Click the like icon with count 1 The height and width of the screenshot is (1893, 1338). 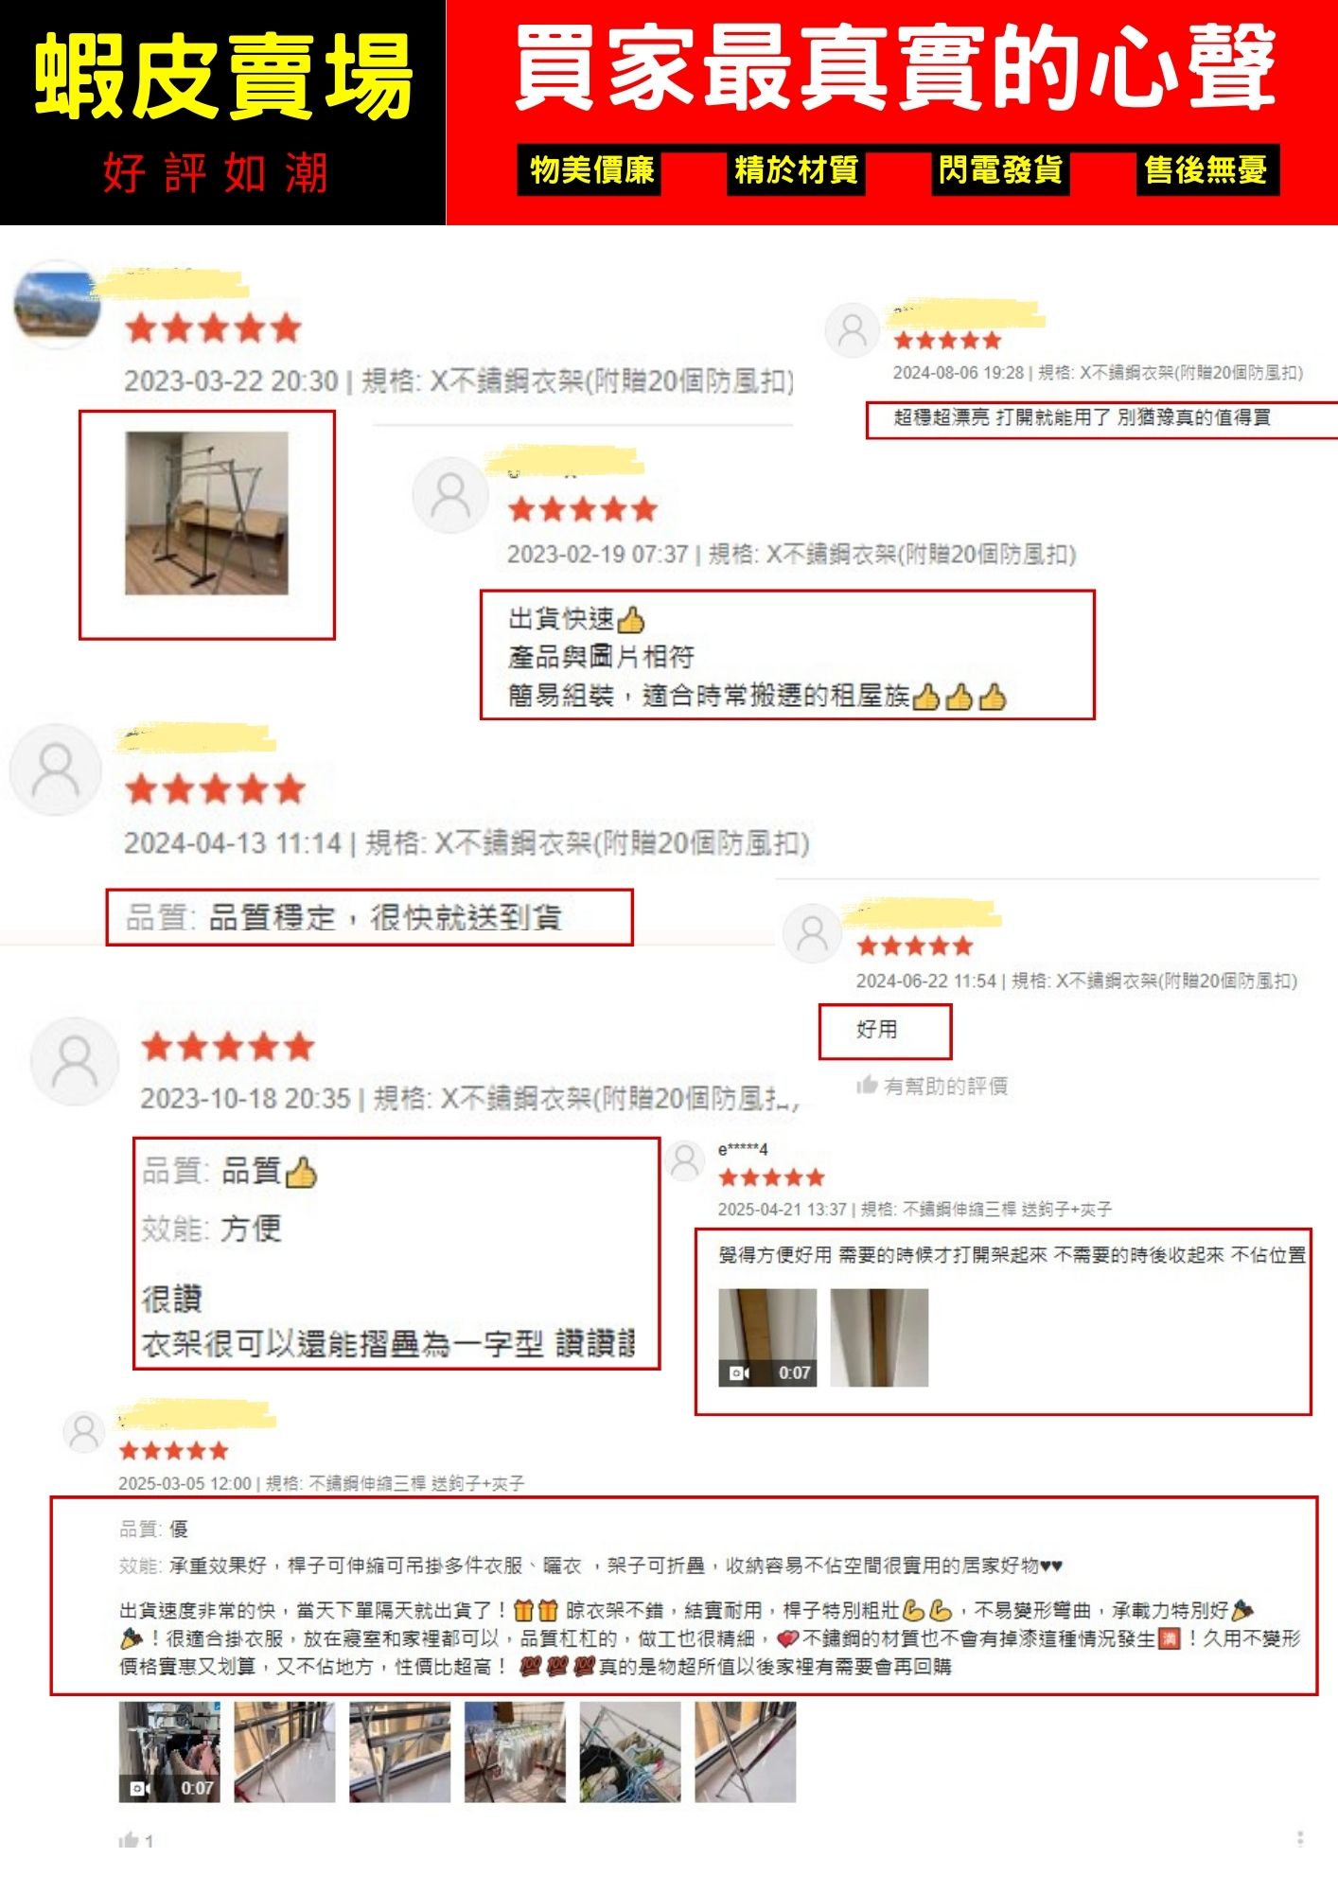pyautogui.click(x=128, y=1840)
